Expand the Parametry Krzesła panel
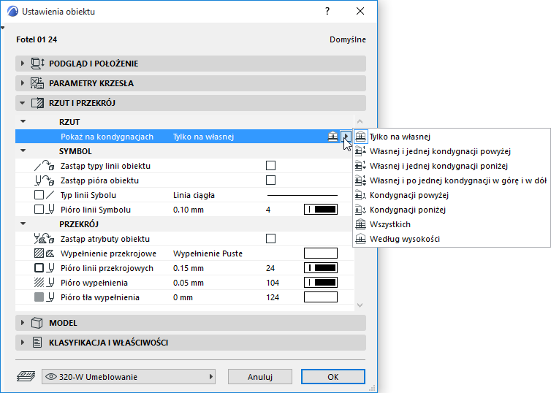This screenshot has height=393, width=551. point(23,83)
